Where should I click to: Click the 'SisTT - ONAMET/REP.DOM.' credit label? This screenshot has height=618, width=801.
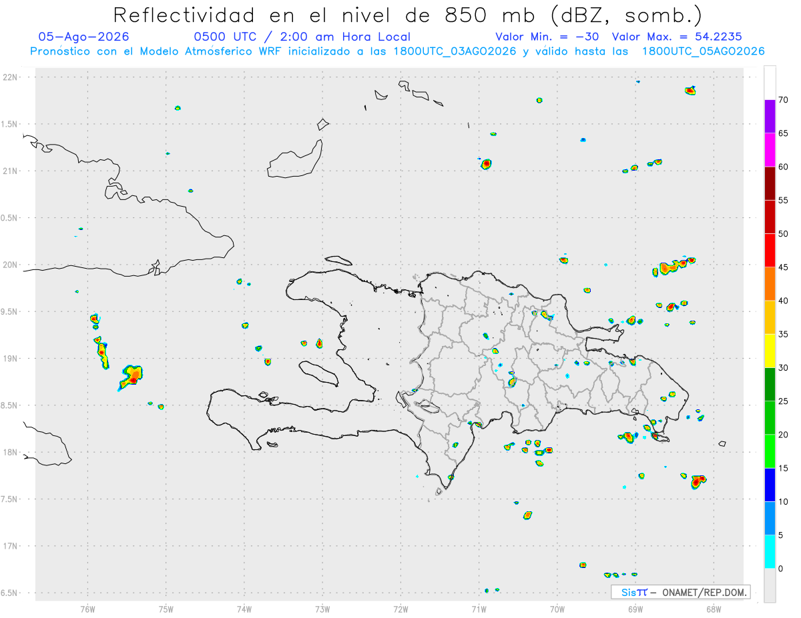pyautogui.click(x=680, y=592)
